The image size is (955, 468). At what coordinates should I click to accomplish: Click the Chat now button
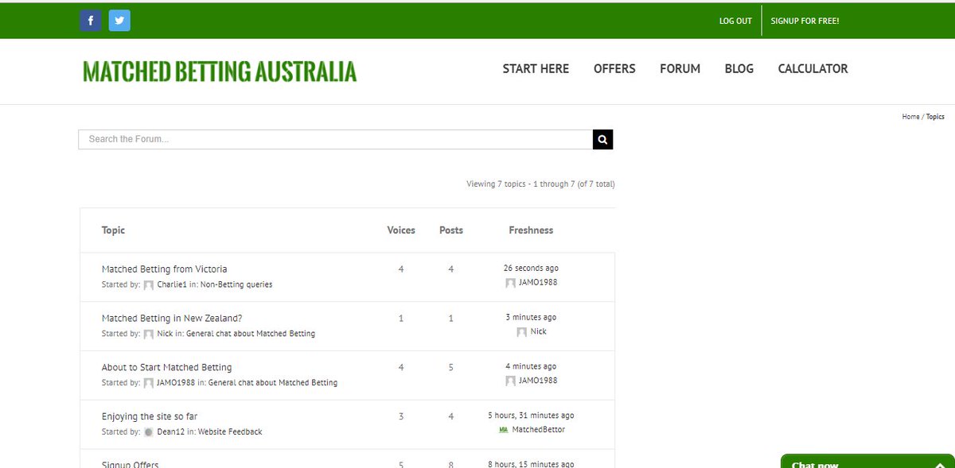[867, 462]
